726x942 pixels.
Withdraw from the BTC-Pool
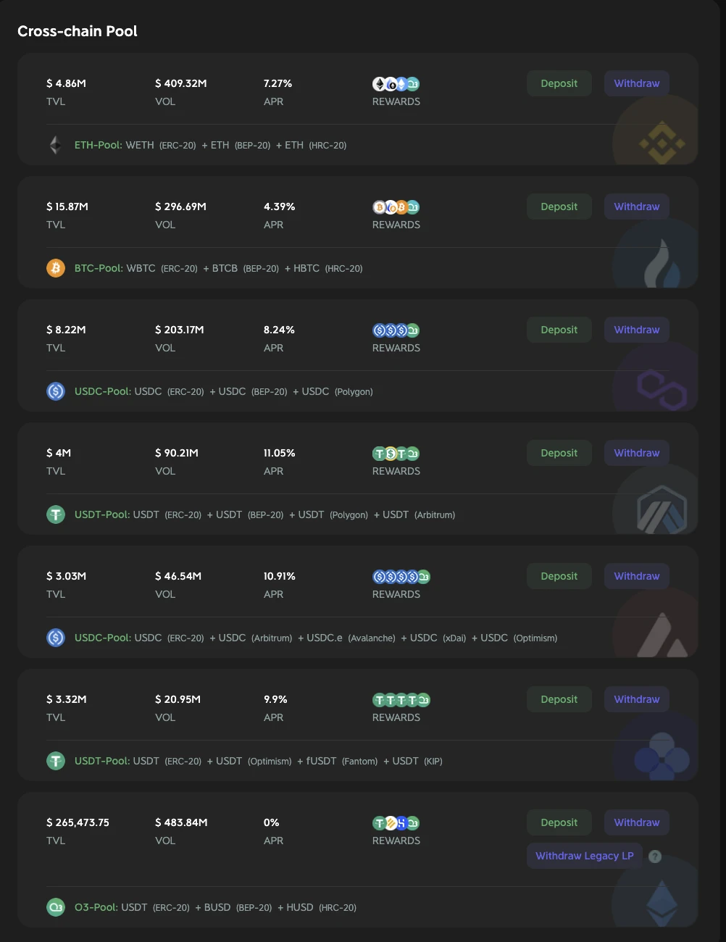[637, 207]
